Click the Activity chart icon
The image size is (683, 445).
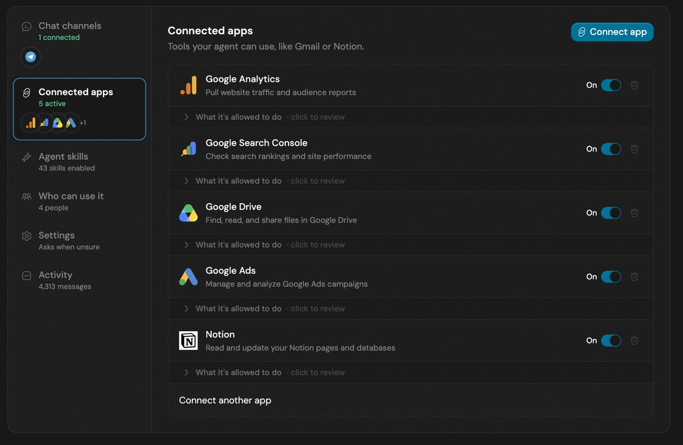point(27,275)
